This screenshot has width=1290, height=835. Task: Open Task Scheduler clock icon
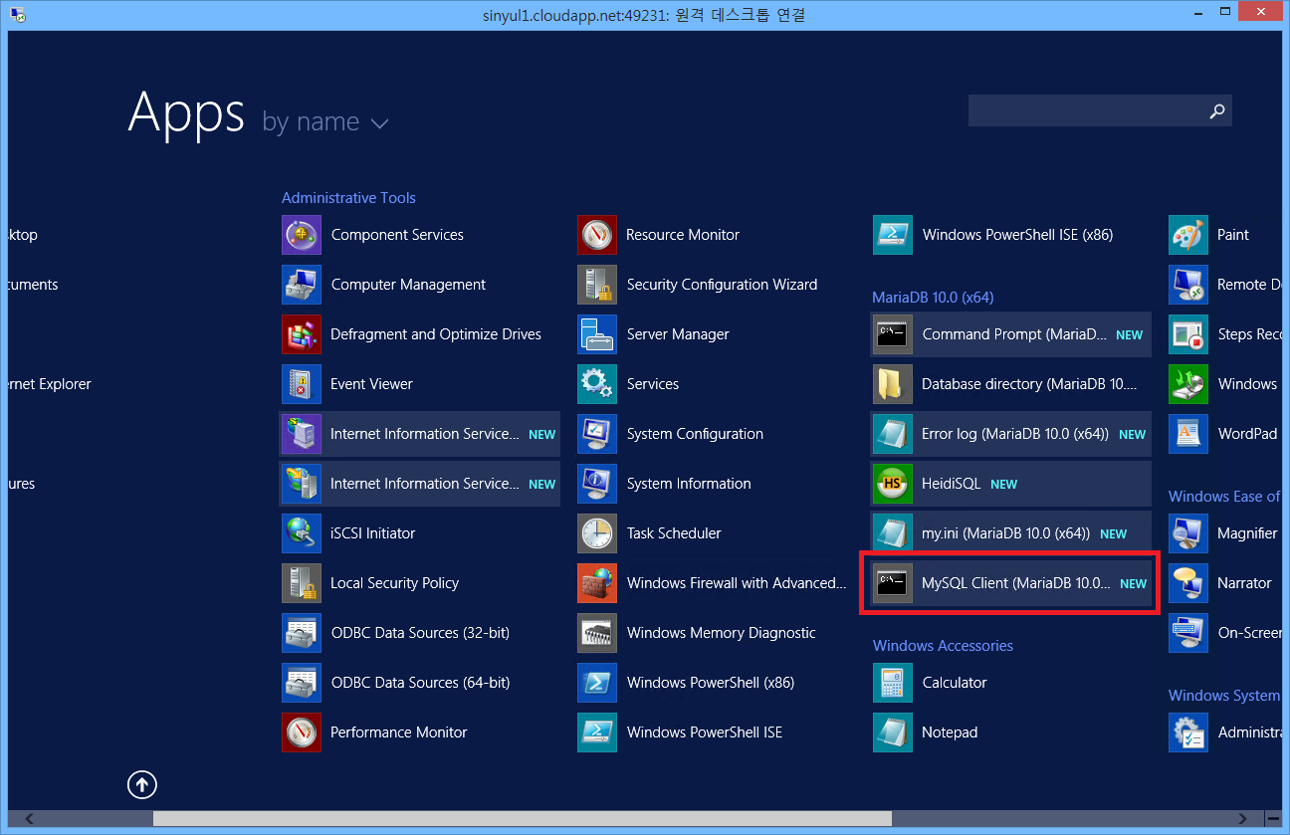click(597, 533)
